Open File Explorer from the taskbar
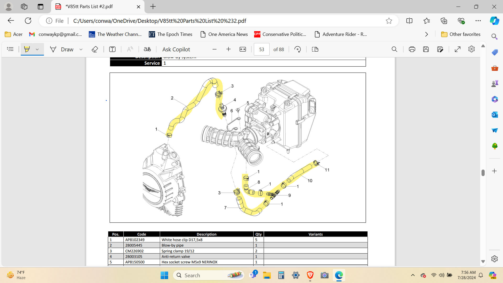 [267, 275]
